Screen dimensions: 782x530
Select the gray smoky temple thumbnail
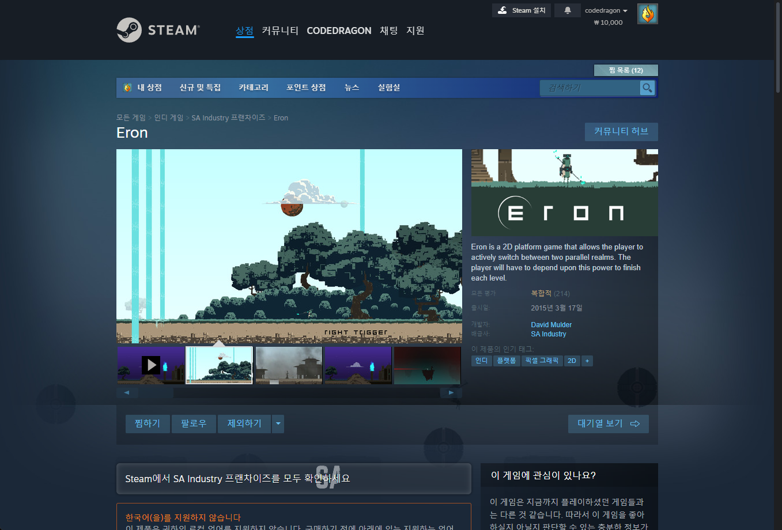click(x=289, y=365)
